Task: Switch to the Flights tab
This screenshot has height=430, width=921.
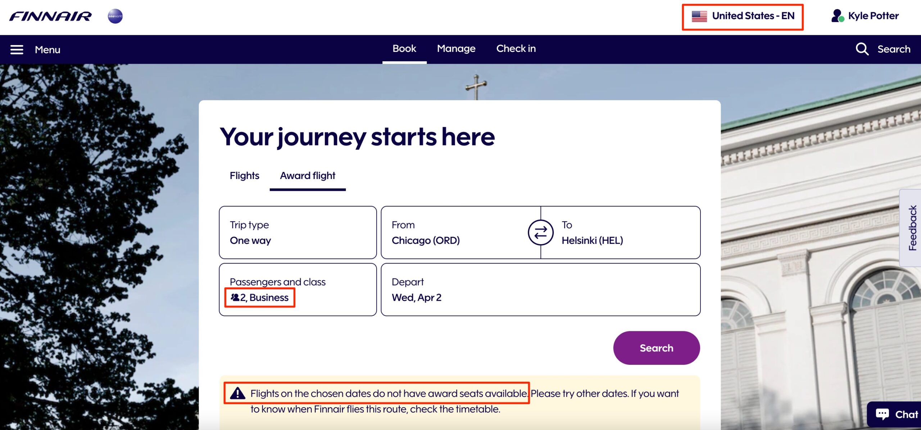Action: 244,176
